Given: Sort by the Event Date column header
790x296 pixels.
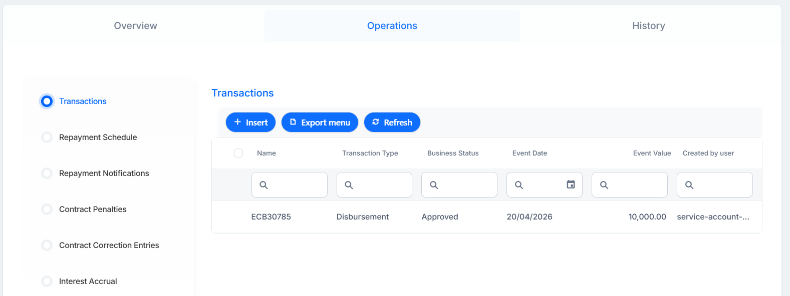Looking at the screenshot, I should tap(530, 153).
